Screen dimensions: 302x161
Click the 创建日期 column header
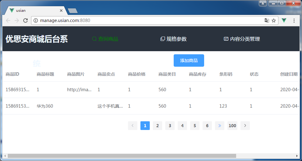click(289, 74)
